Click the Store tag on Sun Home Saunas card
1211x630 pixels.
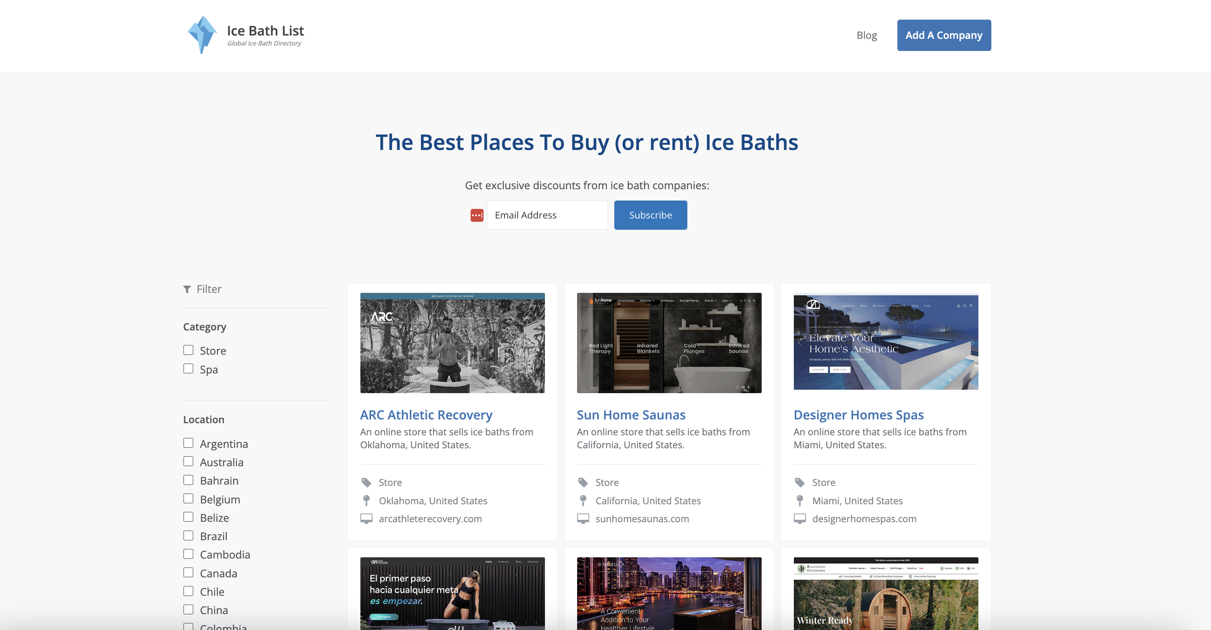coord(607,483)
